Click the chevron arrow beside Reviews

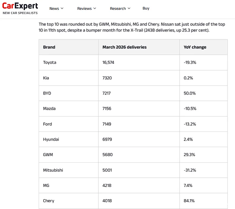click(95, 8)
